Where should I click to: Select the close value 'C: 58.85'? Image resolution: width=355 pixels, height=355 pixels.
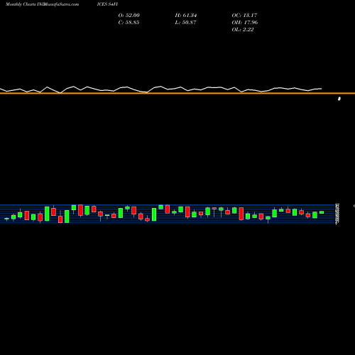[x=129, y=23]
